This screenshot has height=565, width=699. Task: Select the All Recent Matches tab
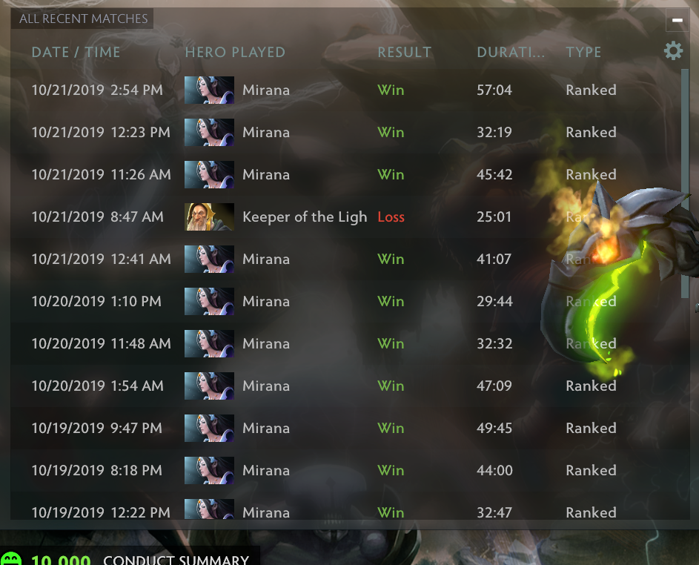(83, 19)
